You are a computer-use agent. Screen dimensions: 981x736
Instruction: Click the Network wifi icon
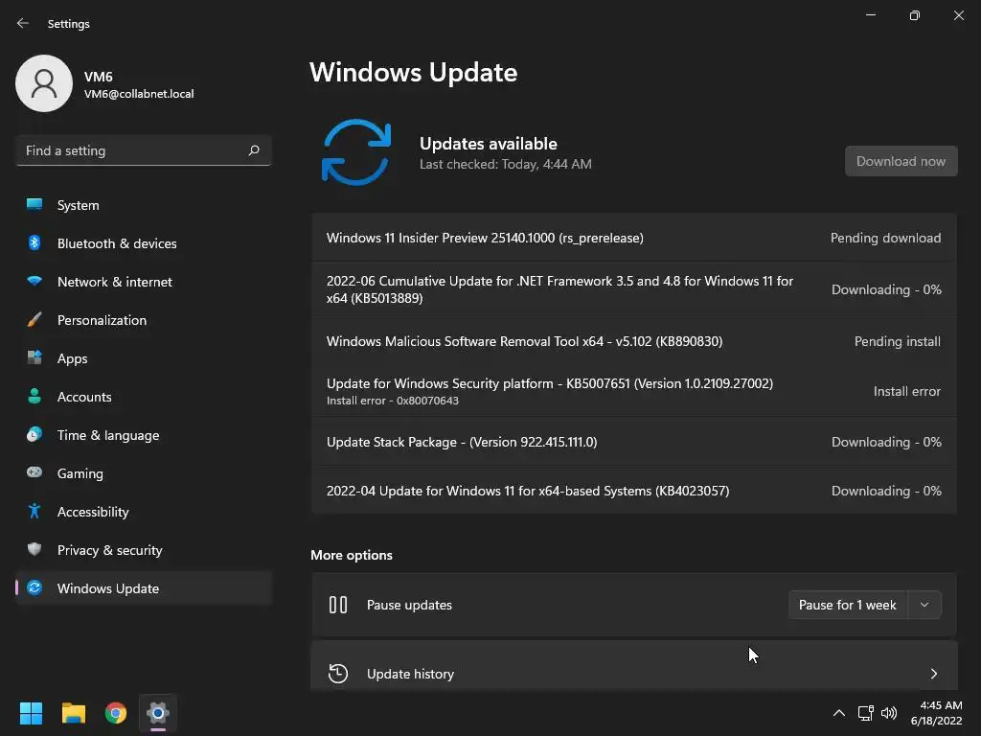tap(34, 281)
